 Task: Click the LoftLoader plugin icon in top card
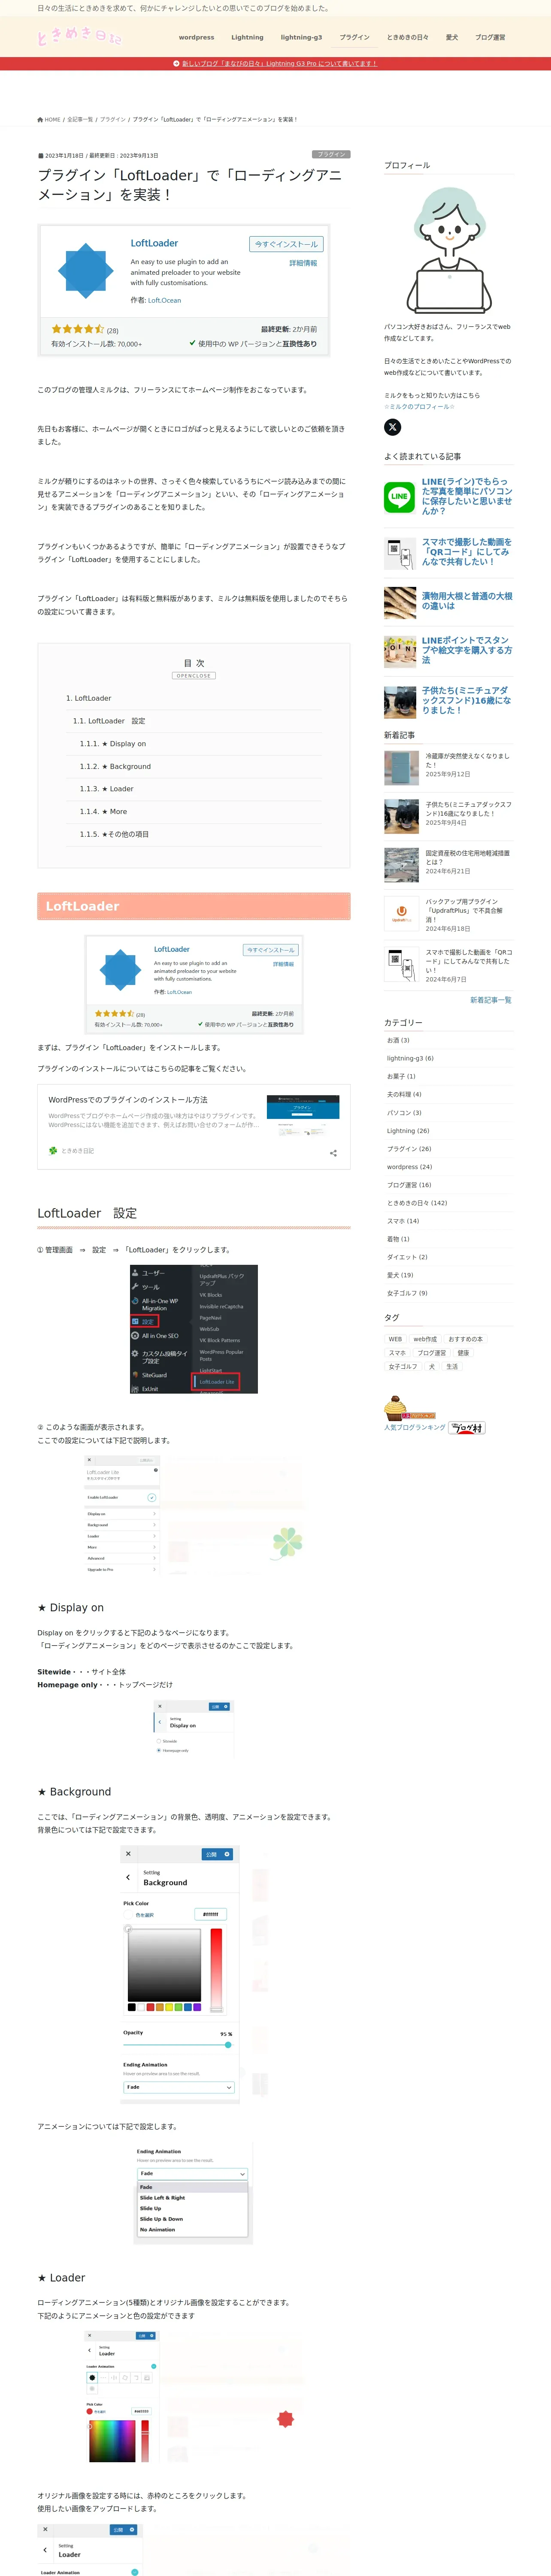[x=86, y=270]
